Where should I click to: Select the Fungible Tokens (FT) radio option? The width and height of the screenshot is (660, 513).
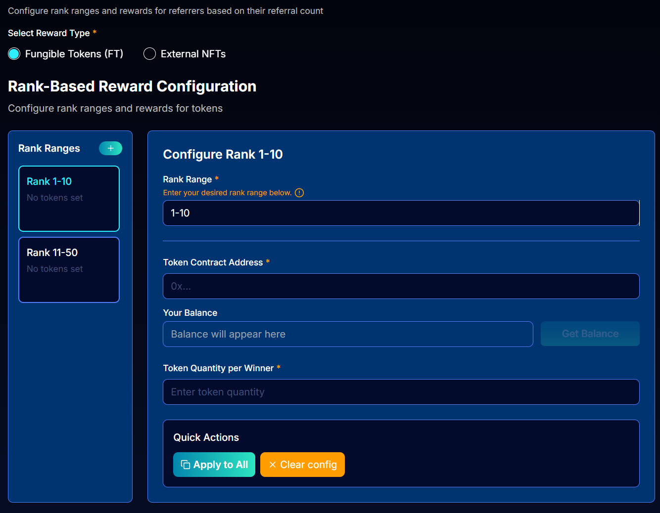14,54
